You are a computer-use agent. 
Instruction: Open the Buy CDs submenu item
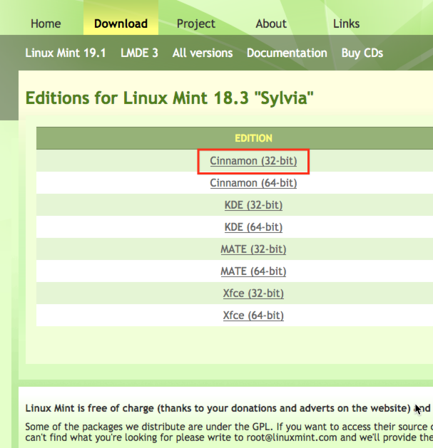tap(362, 53)
